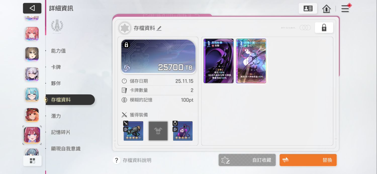Open the home screen icon
The image size is (377, 174).
pos(326,9)
